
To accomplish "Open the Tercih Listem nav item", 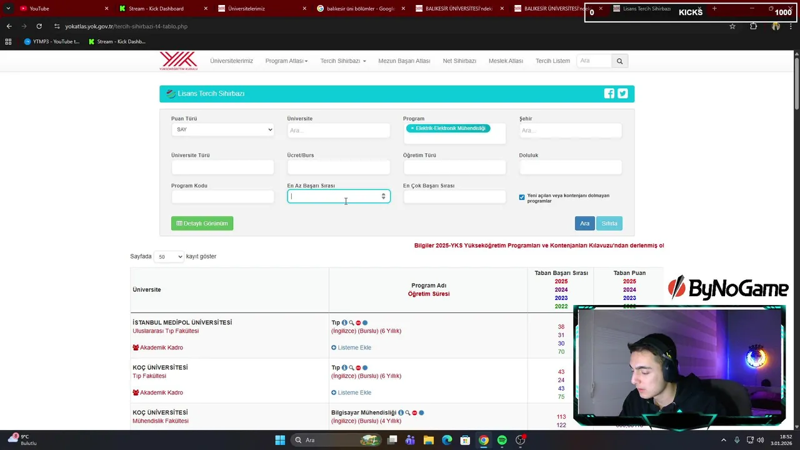I will [552, 61].
